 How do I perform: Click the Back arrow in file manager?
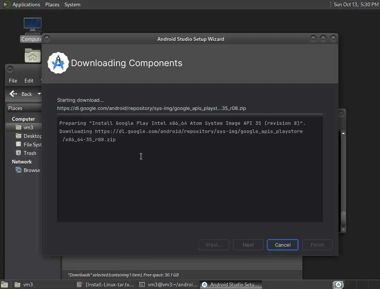(13, 94)
